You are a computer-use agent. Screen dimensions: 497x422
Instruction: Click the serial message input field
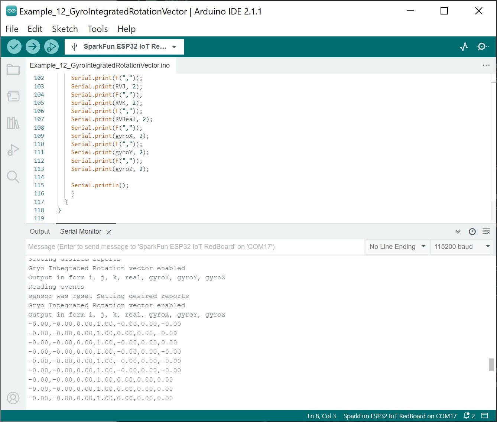(x=195, y=247)
